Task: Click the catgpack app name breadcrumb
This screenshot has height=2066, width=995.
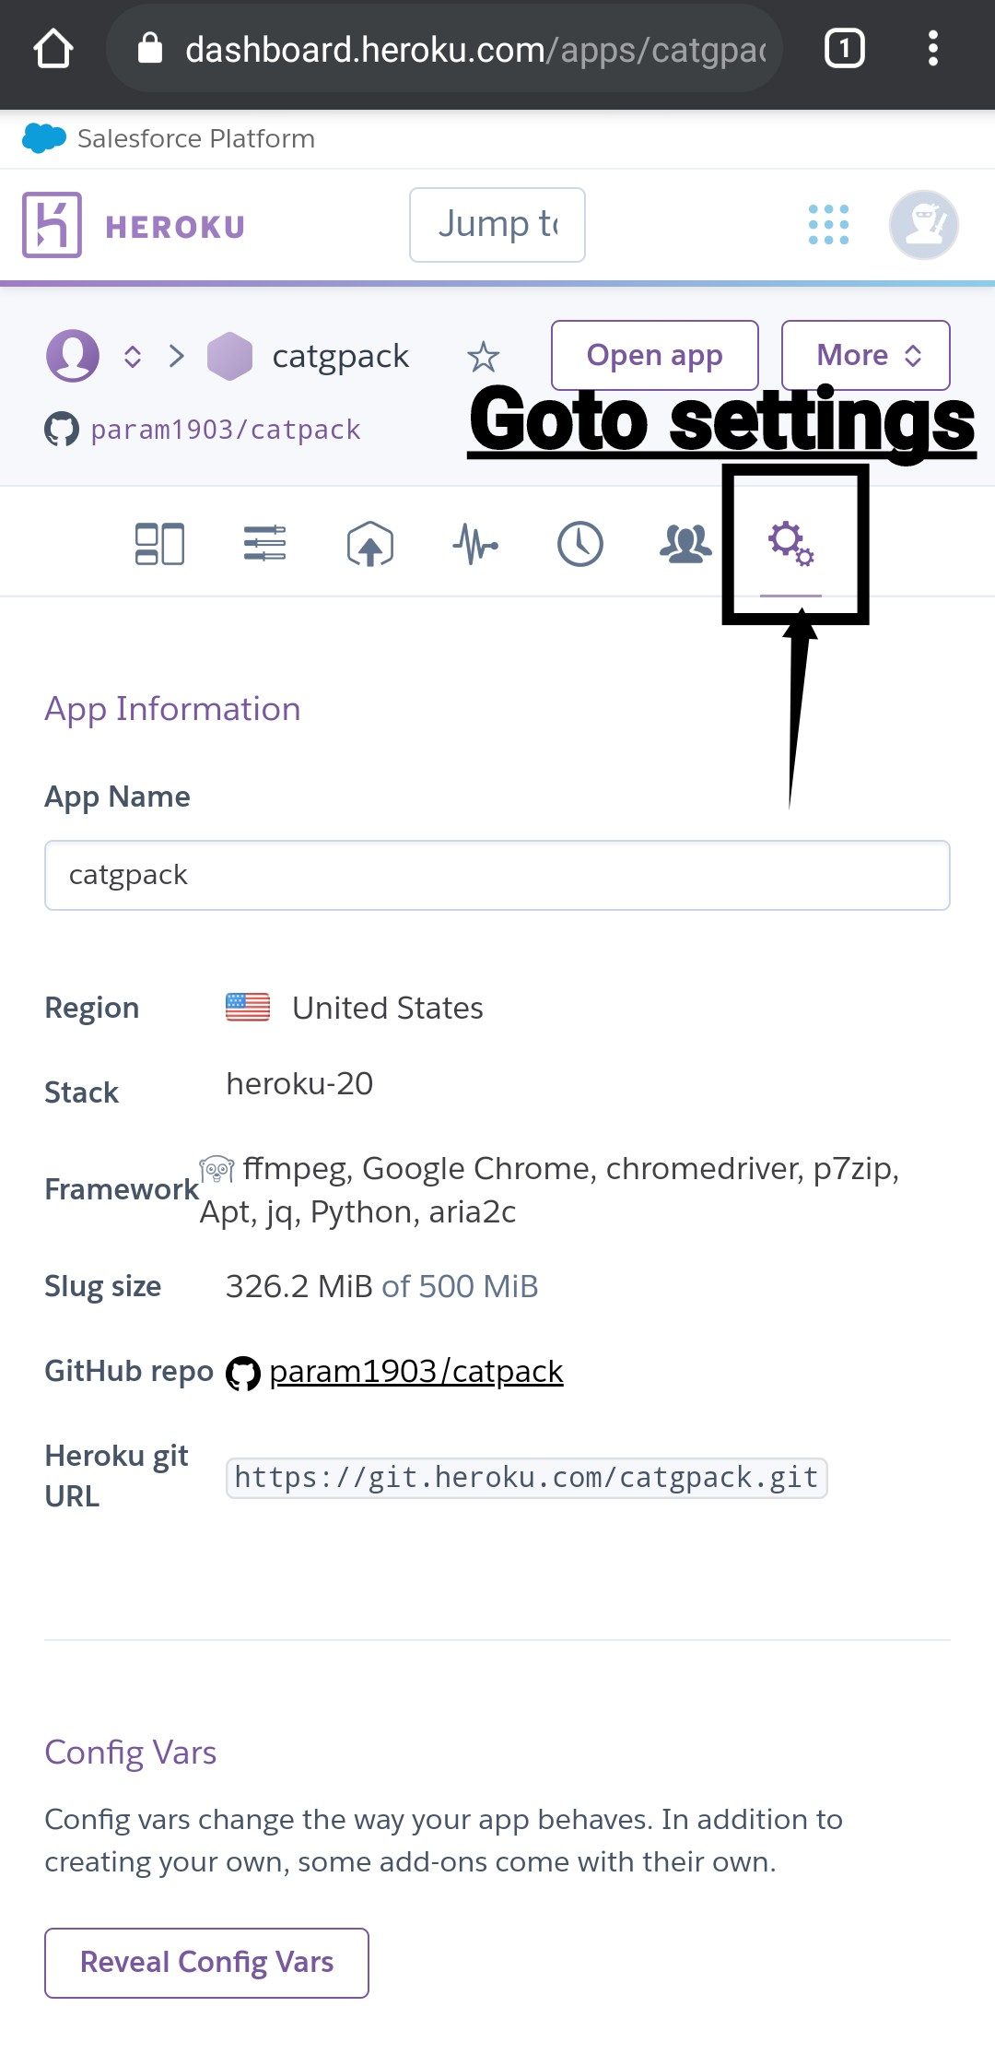Action: [341, 357]
